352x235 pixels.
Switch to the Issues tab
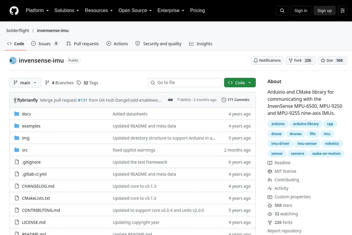[45, 44]
